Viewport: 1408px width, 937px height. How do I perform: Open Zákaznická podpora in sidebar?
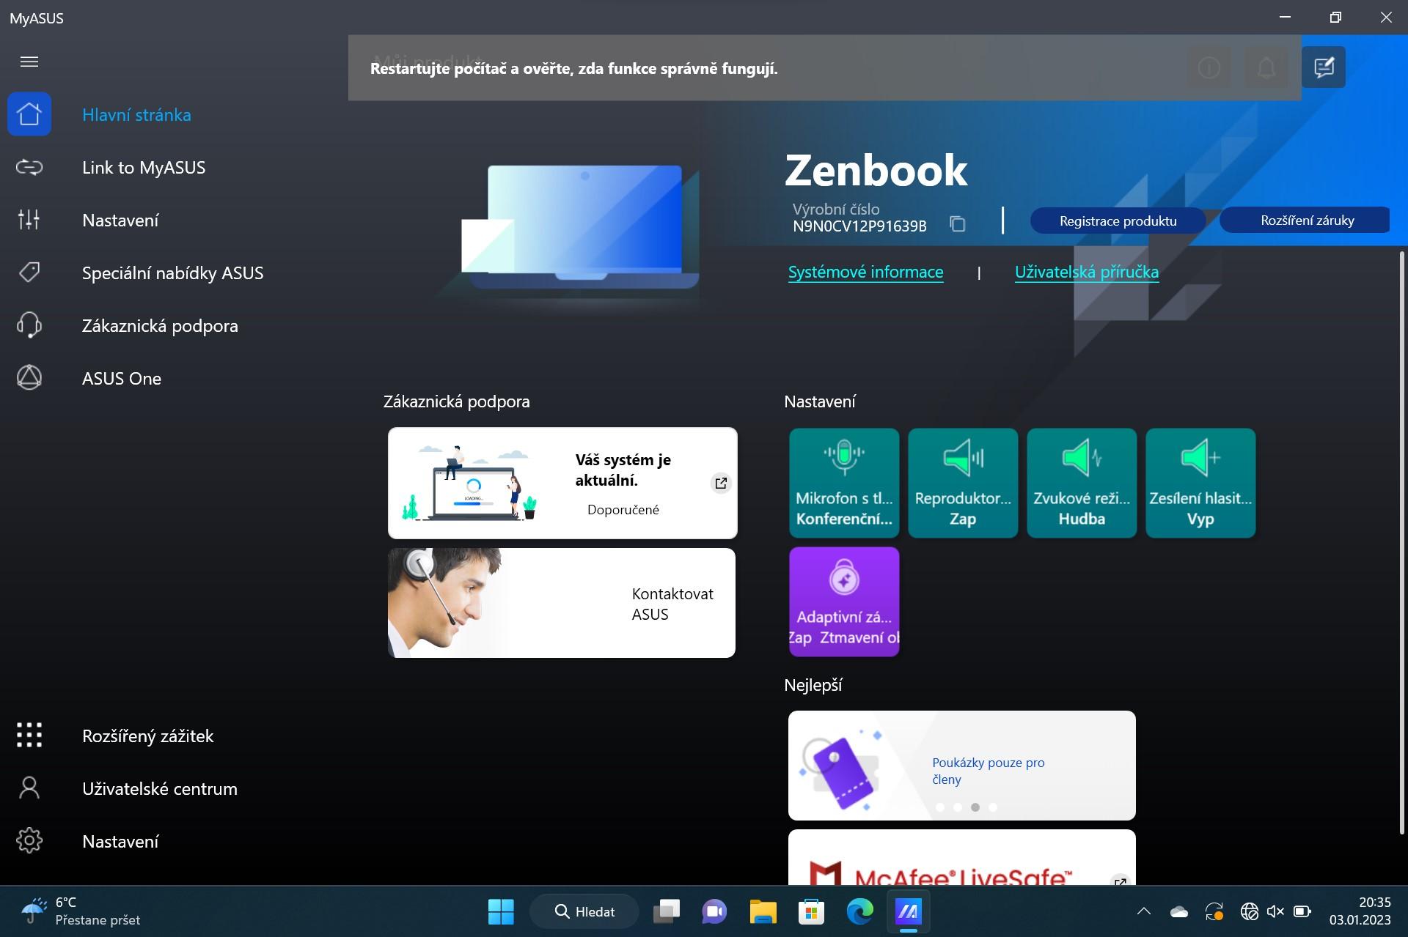click(160, 326)
